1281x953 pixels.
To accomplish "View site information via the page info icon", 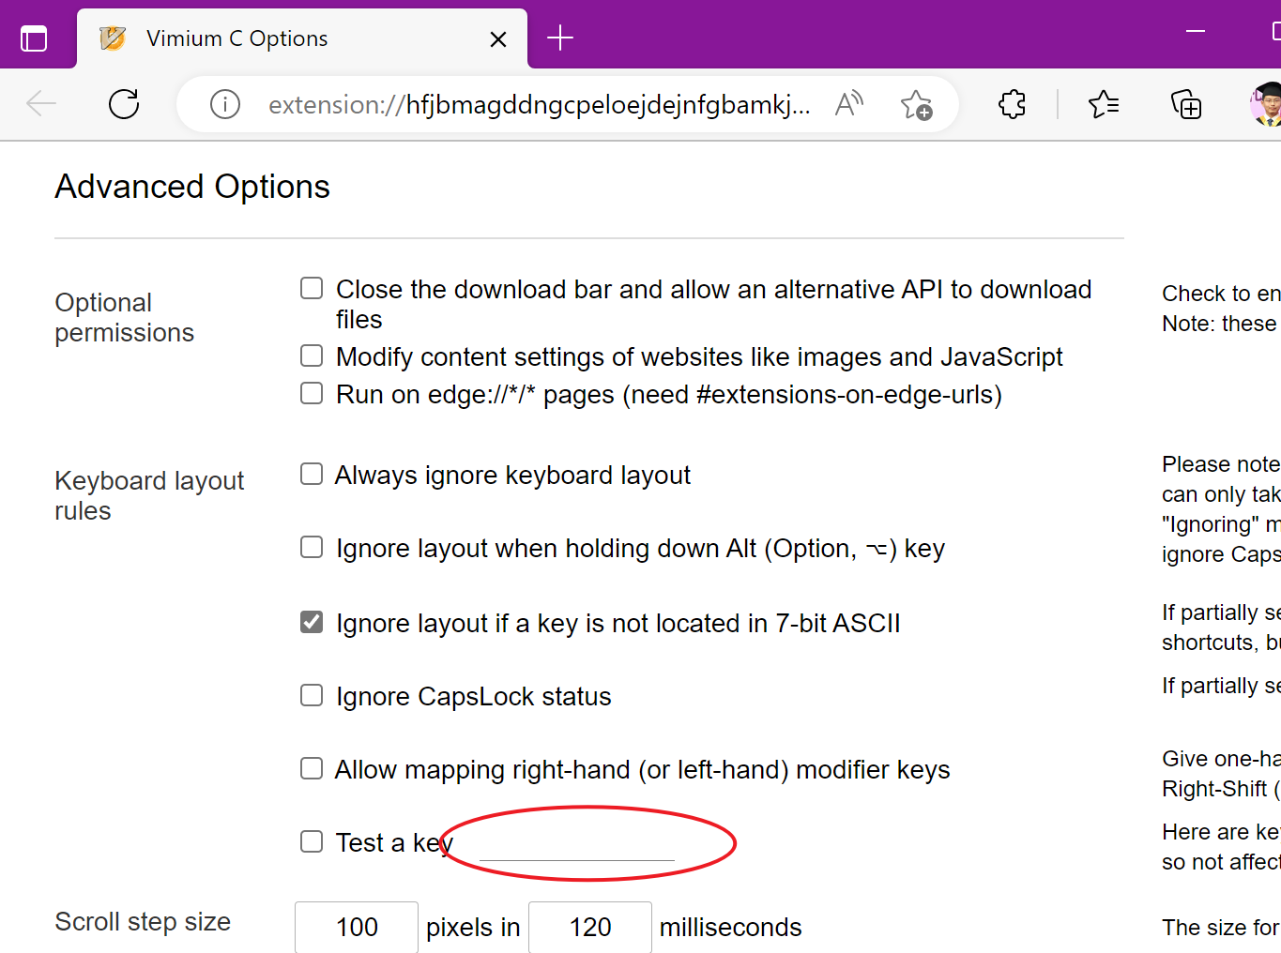I will coord(224,104).
